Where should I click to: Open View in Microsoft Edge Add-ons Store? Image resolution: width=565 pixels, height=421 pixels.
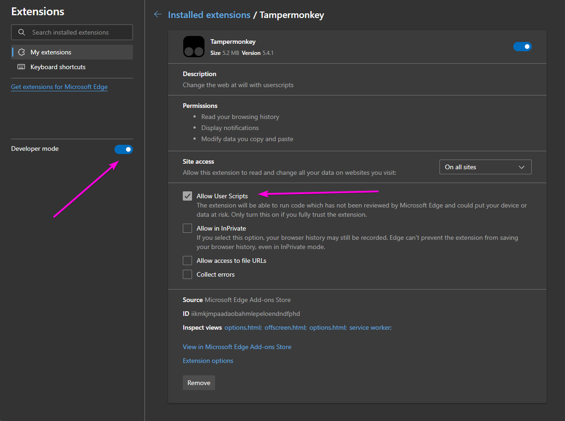[x=237, y=347]
